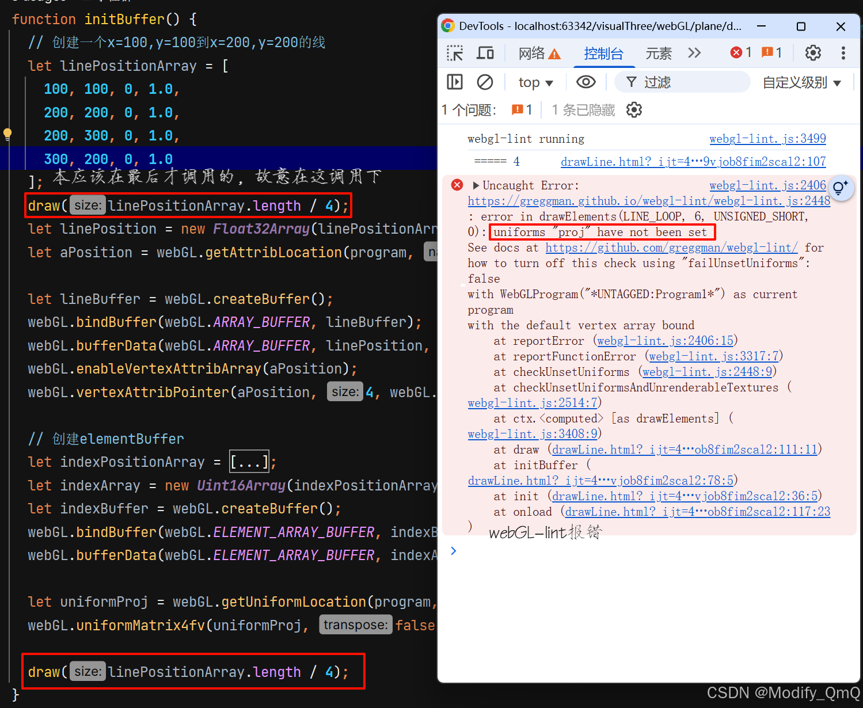This screenshot has height=708, width=863.
Task: Open drawLine.html 78:5 initBuffer stack link
Action: 600,481
